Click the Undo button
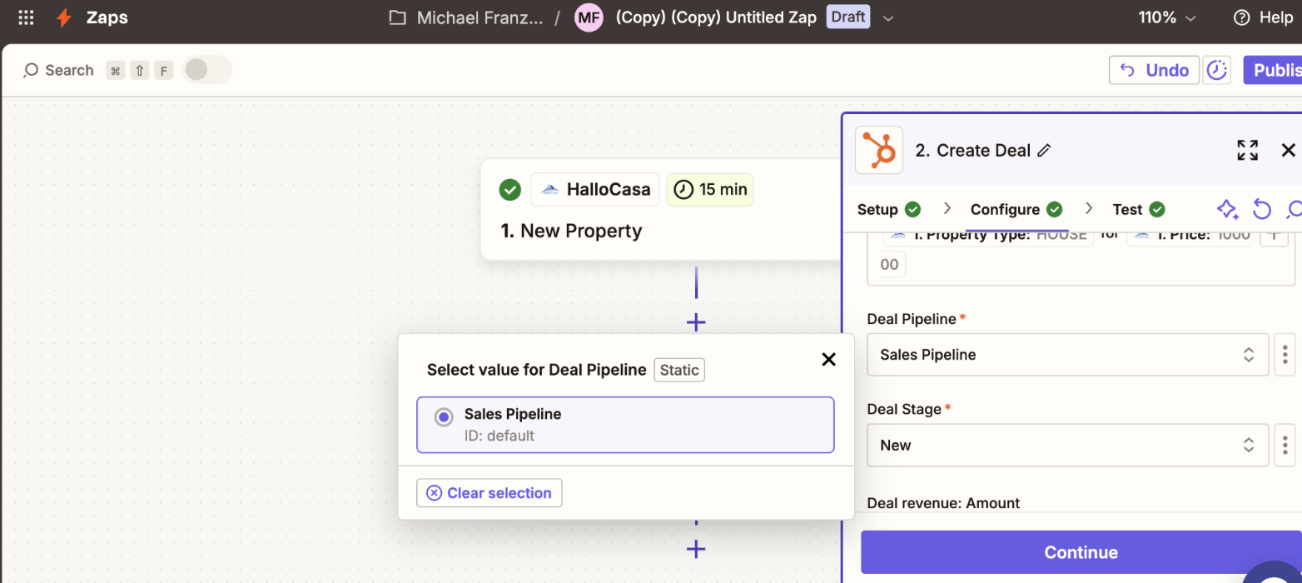Screen dimensions: 1302x583 coord(1154,70)
